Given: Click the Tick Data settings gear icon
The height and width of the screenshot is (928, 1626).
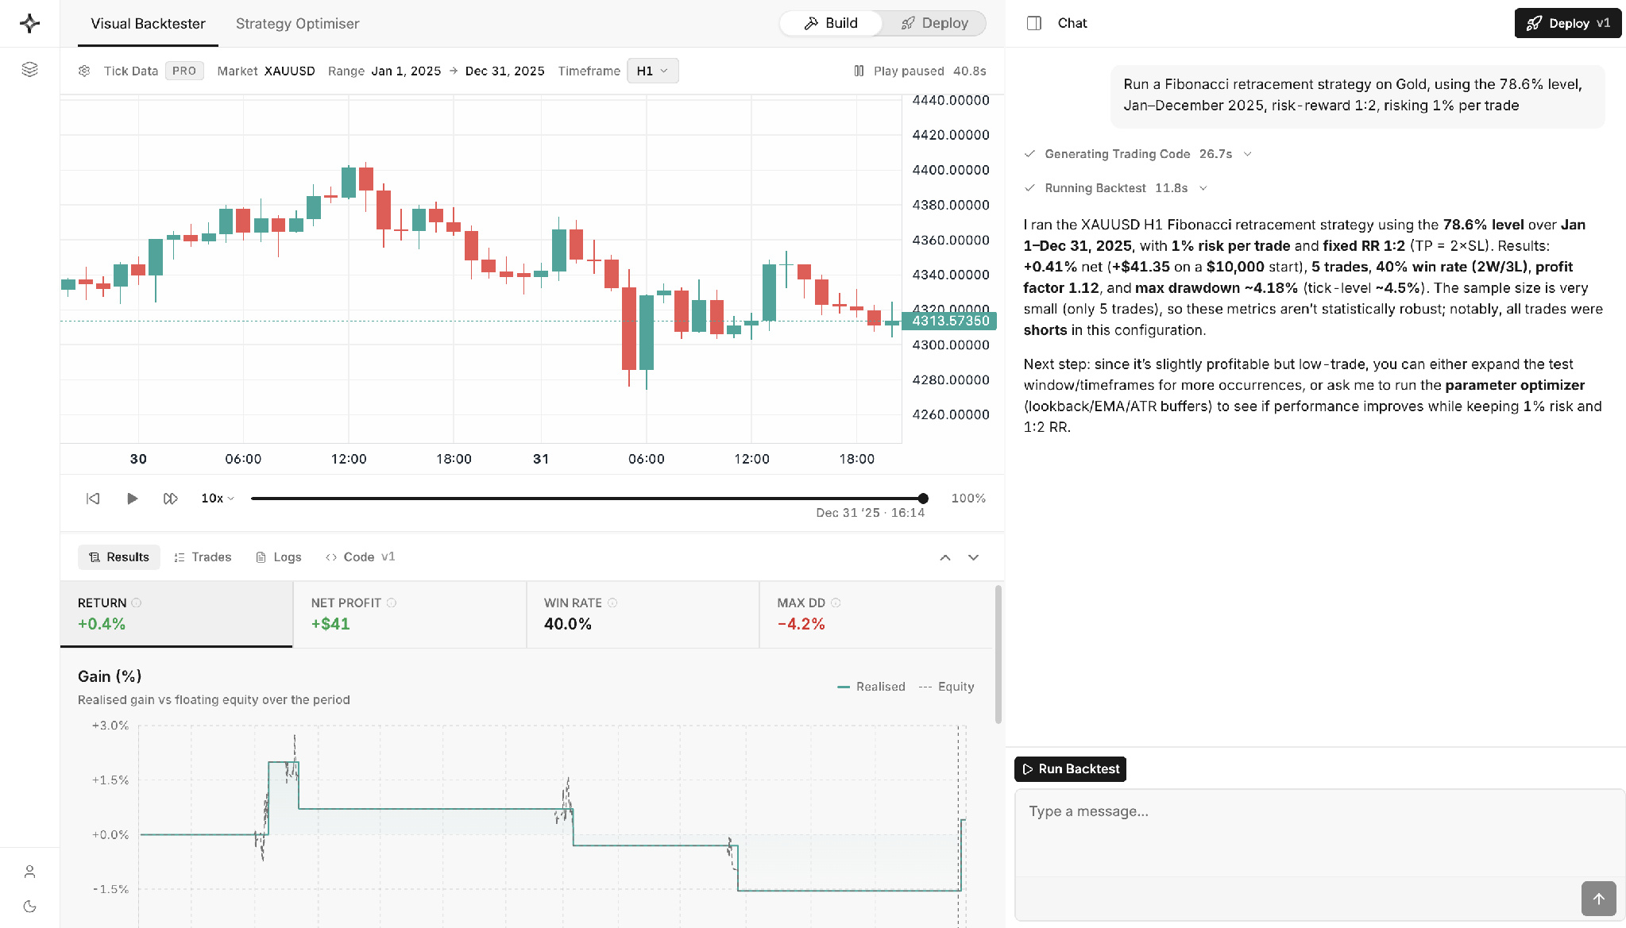Looking at the screenshot, I should point(84,71).
